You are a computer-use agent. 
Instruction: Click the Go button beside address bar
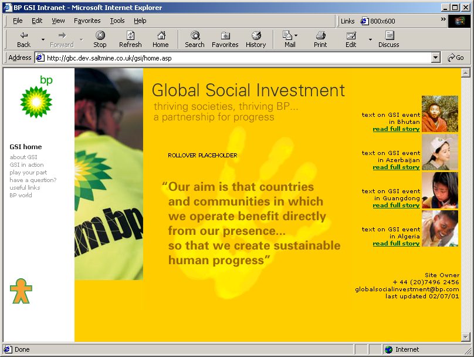pos(455,58)
